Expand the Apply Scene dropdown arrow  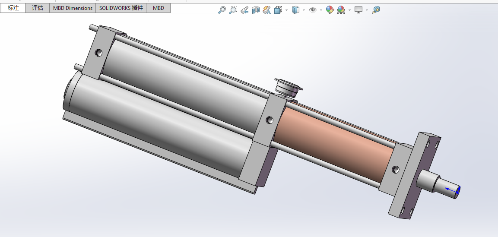click(x=350, y=10)
